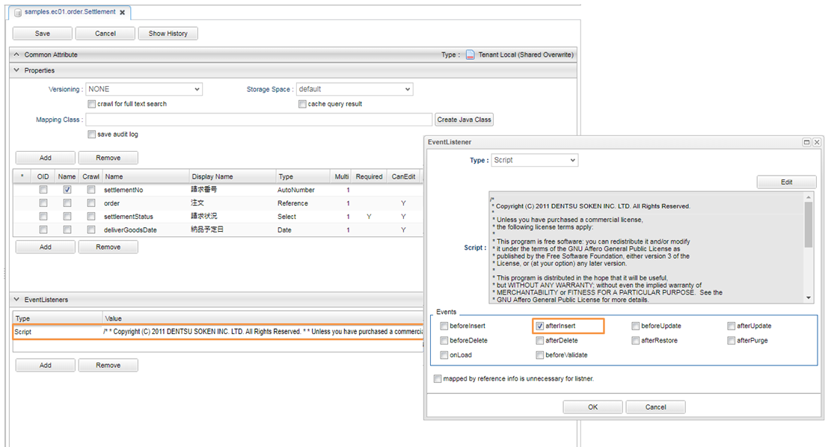This screenshot has height=447, width=837.
Task: Check the afterUpdate event
Action: (x=732, y=326)
